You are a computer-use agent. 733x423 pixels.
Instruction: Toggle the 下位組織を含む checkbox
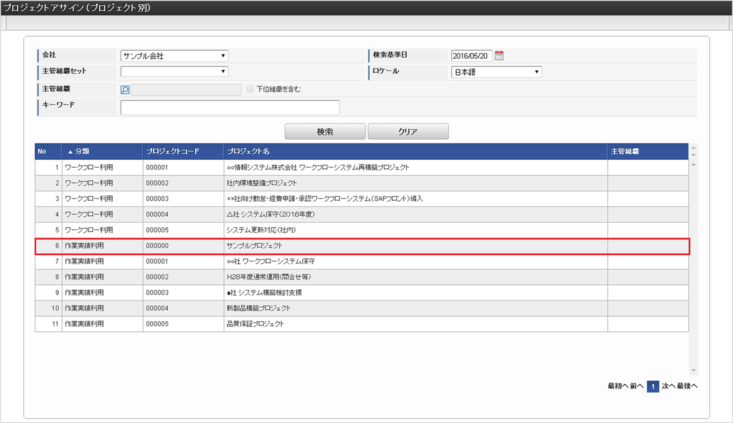click(x=250, y=89)
